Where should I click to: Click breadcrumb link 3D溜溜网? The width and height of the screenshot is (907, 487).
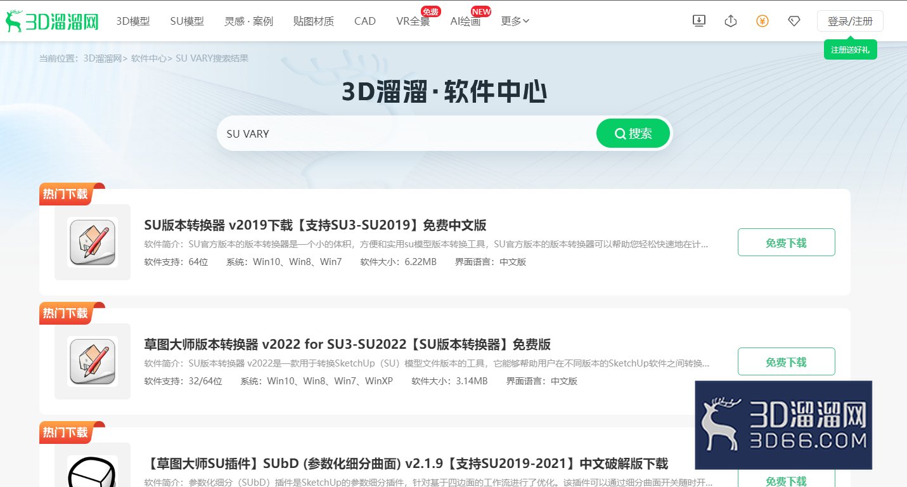click(x=102, y=58)
